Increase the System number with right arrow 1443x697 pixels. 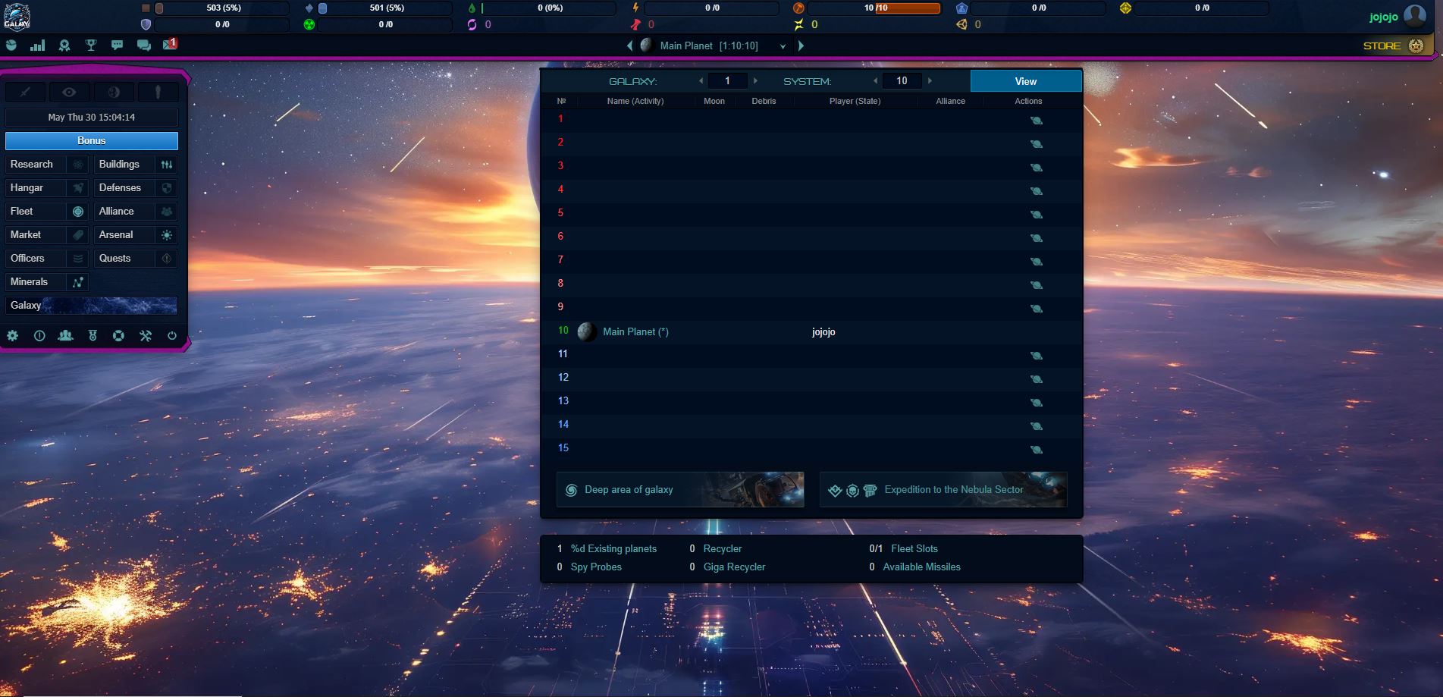coord(930,80)
